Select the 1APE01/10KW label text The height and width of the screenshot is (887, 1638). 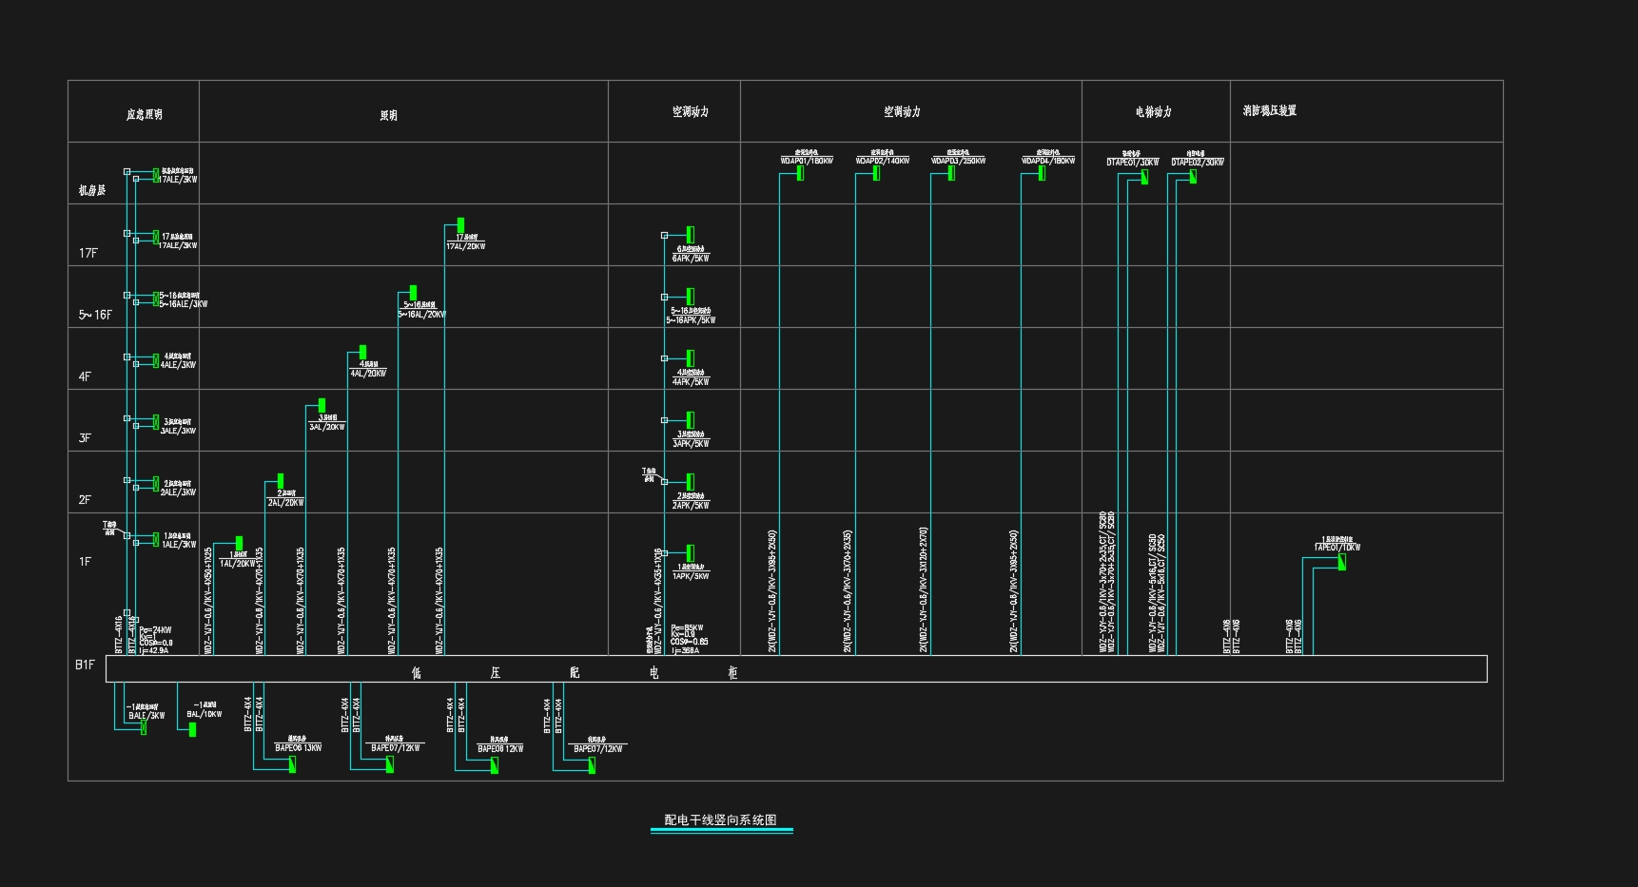click(1338, 547)
